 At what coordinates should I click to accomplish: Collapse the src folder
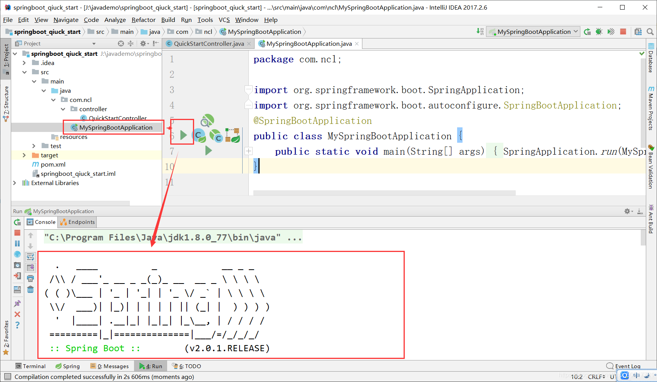click(24, 72)
